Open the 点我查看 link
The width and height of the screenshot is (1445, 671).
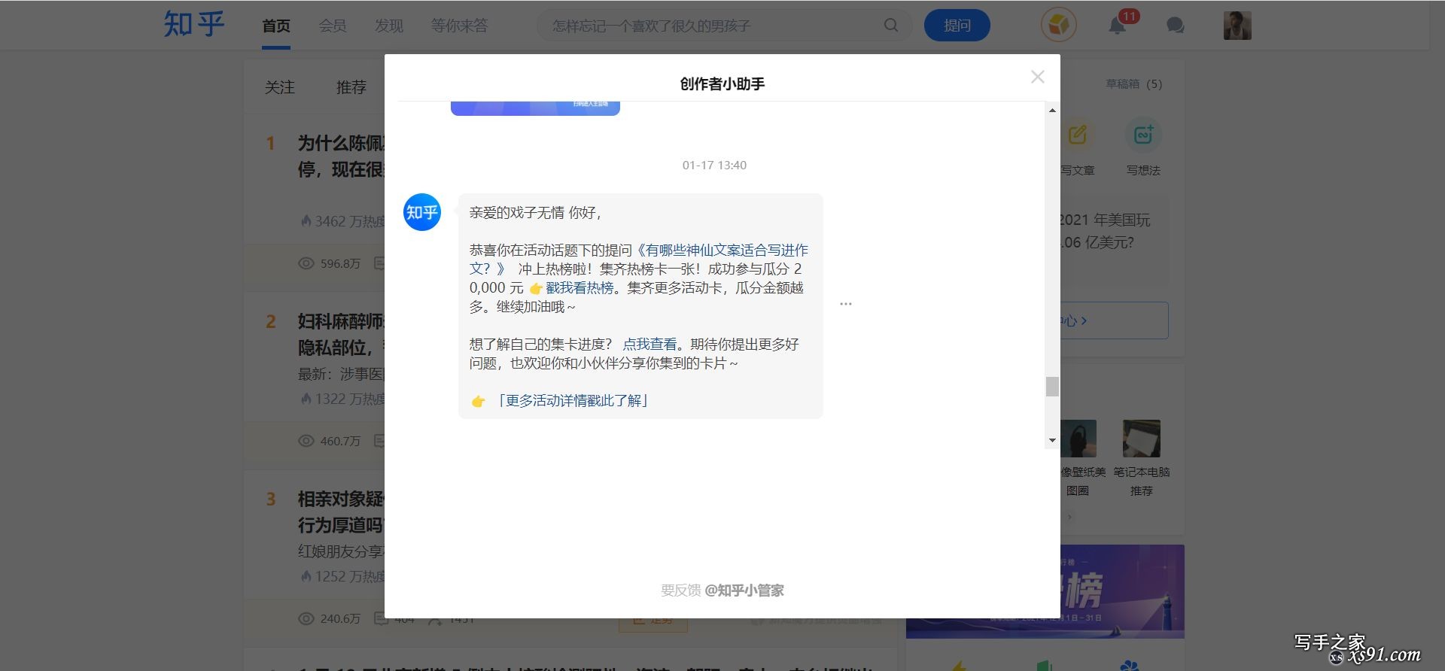(649, 345)
